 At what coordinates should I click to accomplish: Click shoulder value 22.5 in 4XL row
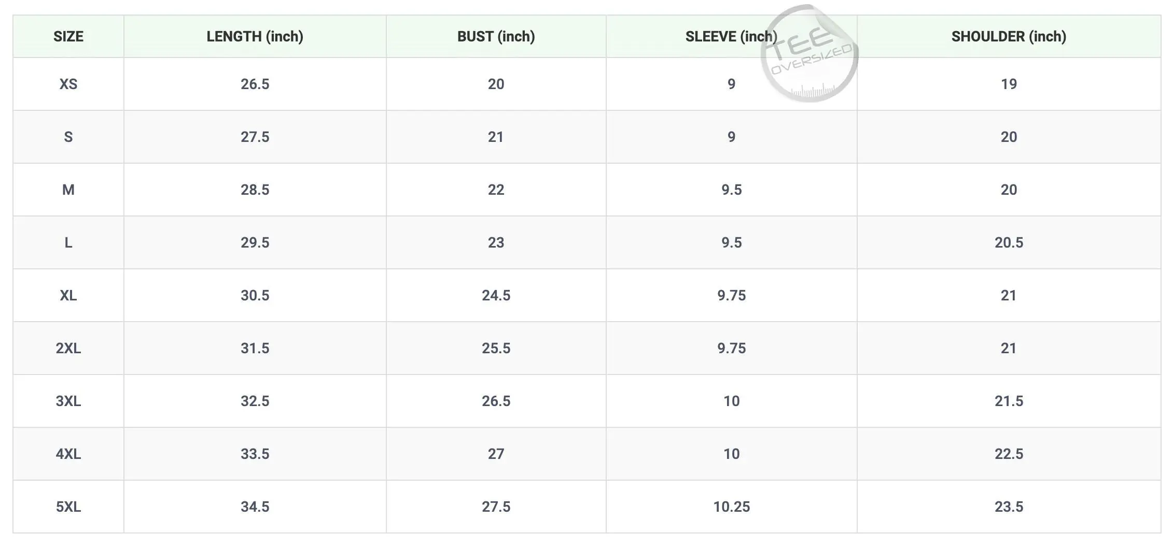pyautogui.click(x=1009, y=454)
